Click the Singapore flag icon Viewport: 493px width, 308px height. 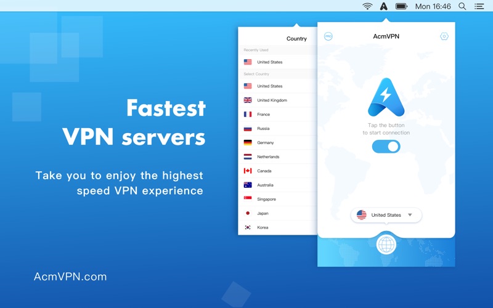click(x=248, y=198)
